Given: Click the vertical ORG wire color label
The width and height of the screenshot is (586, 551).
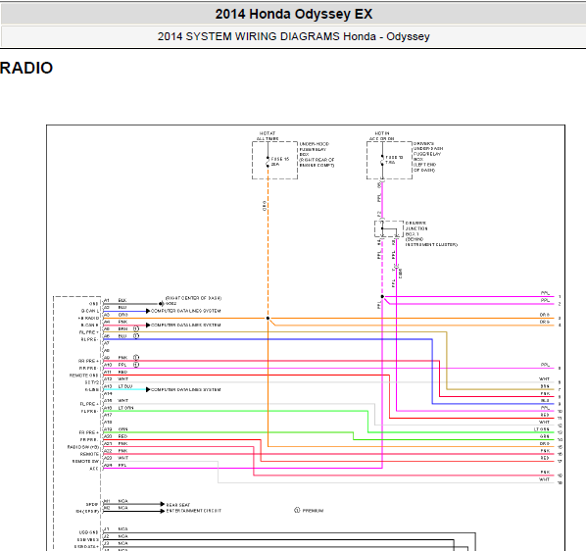Looking at the screenshot, I should pyautogui.click(x=265, y=206).
